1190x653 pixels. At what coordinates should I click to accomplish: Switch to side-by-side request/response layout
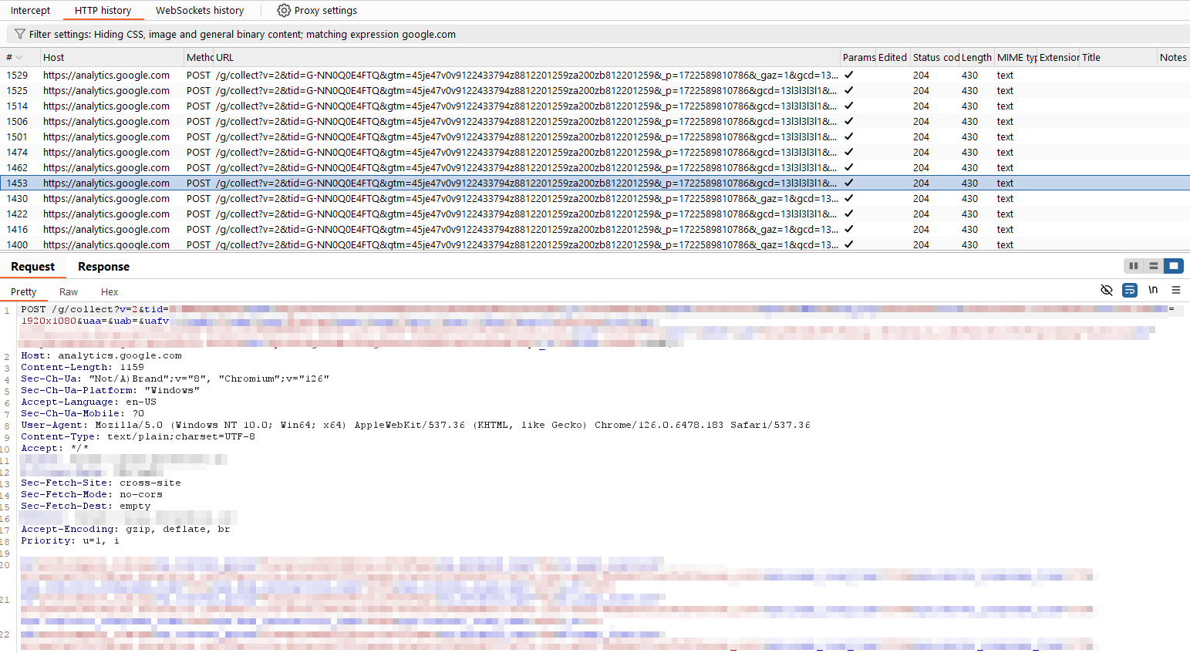point(1134,266)
